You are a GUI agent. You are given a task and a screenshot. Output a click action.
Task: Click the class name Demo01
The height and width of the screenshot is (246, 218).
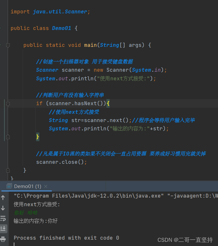click(62, 28)
